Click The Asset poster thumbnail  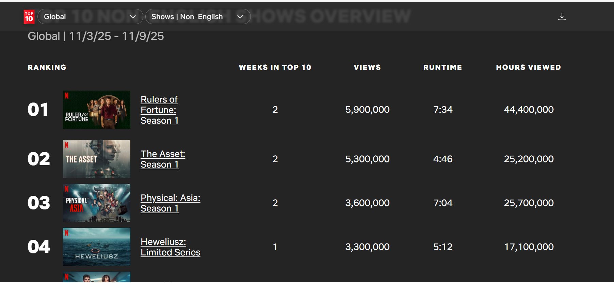(97, 159)
